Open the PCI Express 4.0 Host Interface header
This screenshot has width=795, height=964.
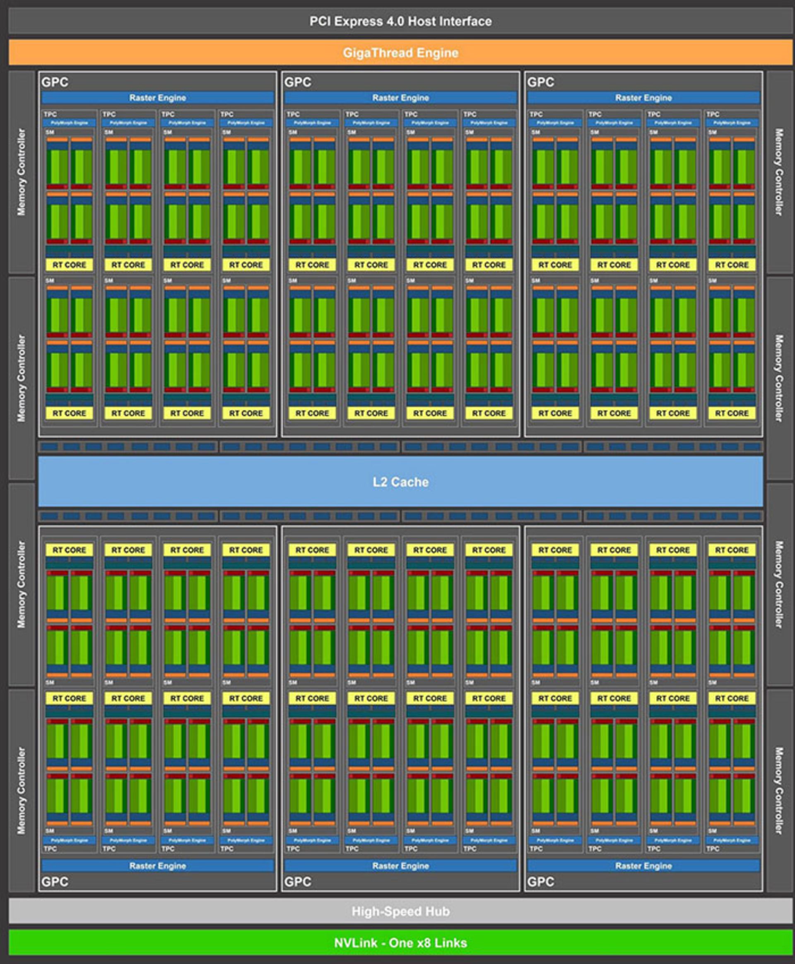(x=397, y=21)
